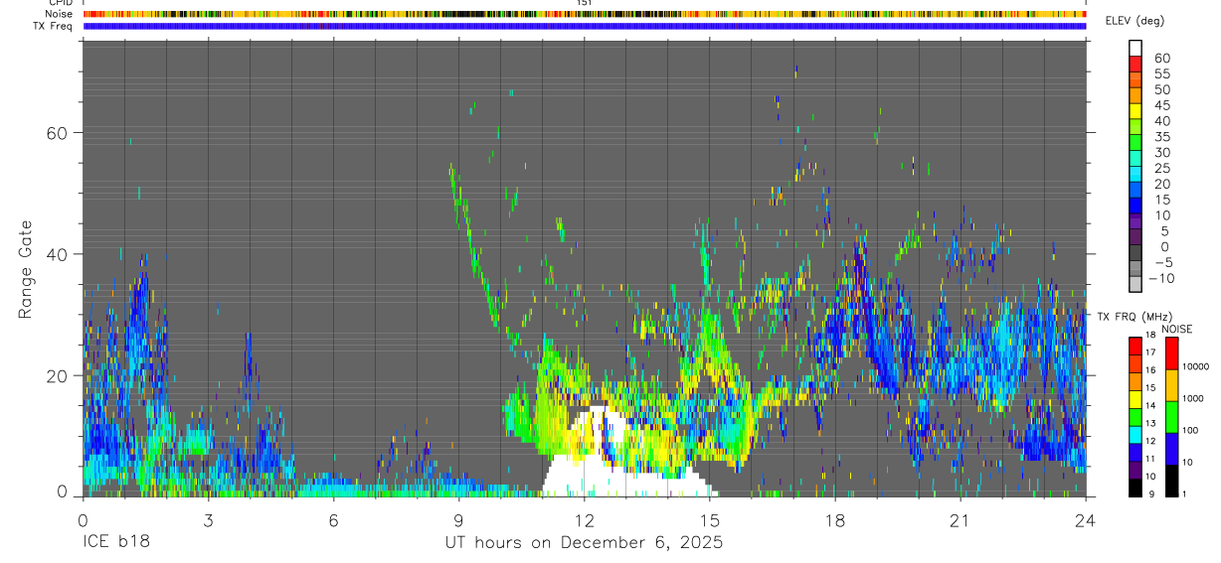Select the red TX FRQ swatch between 17 and 18
Image resolution: width=1221 pixels, height=563 pixels.
(1135, 347)
